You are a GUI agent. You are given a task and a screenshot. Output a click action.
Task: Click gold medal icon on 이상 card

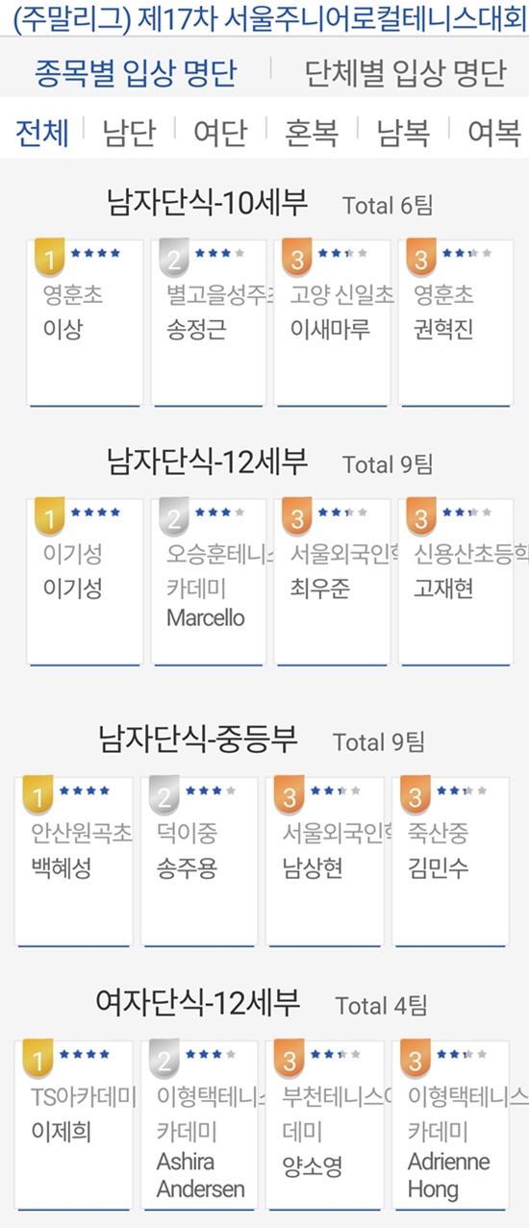[x=48, y=257]
